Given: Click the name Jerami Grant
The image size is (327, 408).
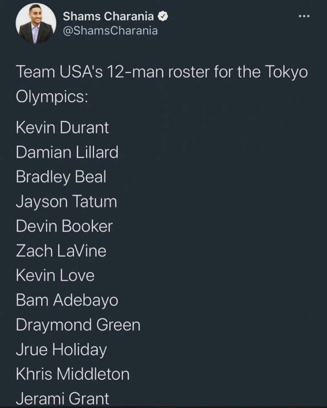Looking at the screenshot, I should coord(62,399).
